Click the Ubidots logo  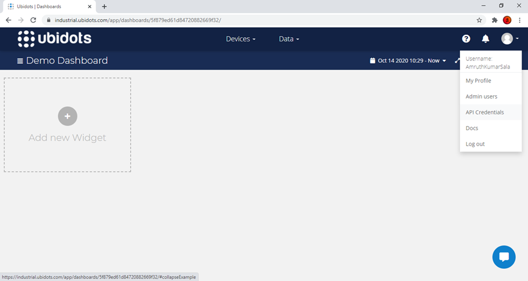pos(55,39)
